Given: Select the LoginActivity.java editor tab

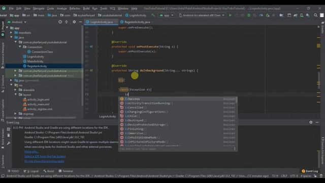Looking at the screenshot, I should point(101,22).
